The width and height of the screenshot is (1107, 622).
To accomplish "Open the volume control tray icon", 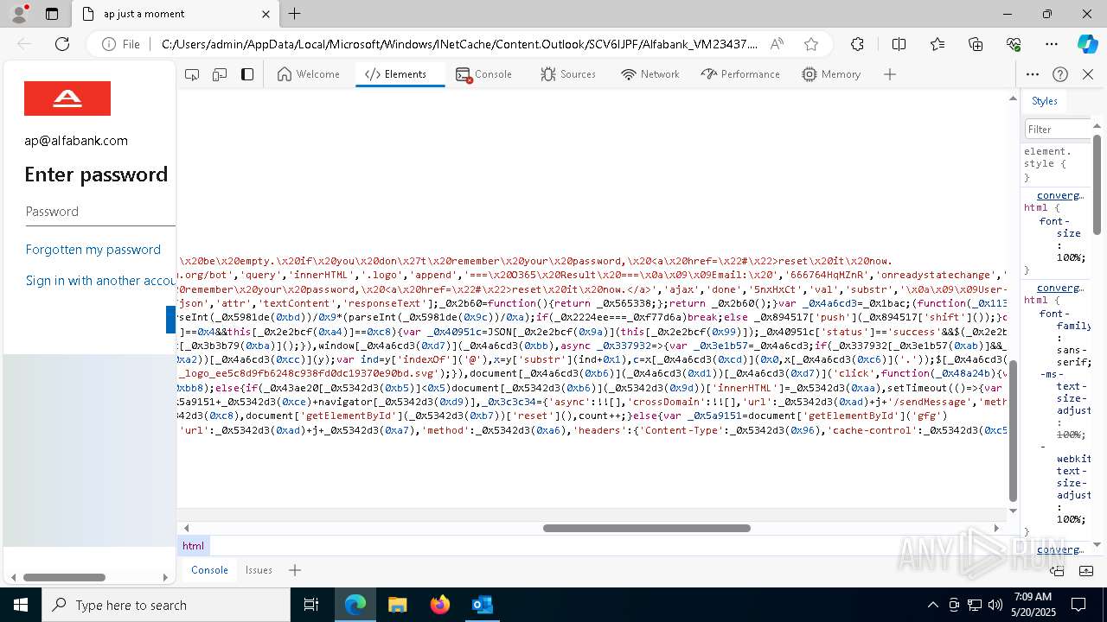I will (x=995, y=605).
